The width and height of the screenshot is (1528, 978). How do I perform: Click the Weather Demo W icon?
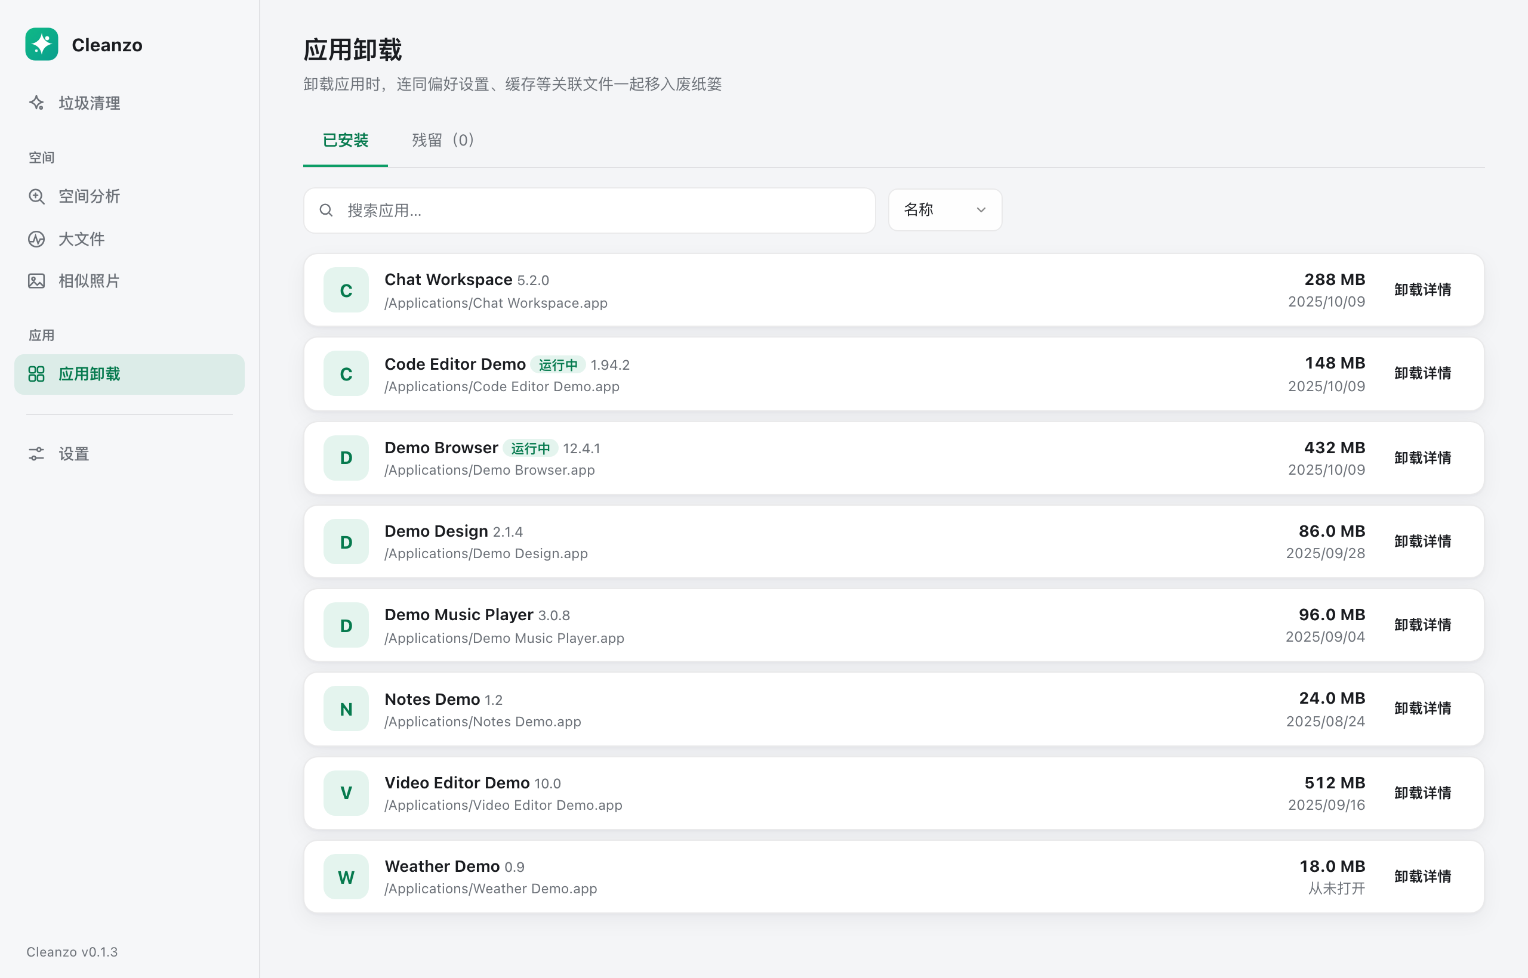pyautogui.click(x=346, y=877)
